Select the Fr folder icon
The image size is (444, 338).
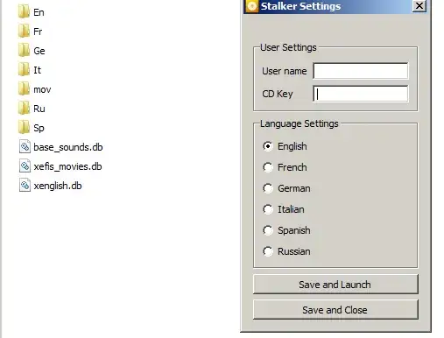pos(24,32)
